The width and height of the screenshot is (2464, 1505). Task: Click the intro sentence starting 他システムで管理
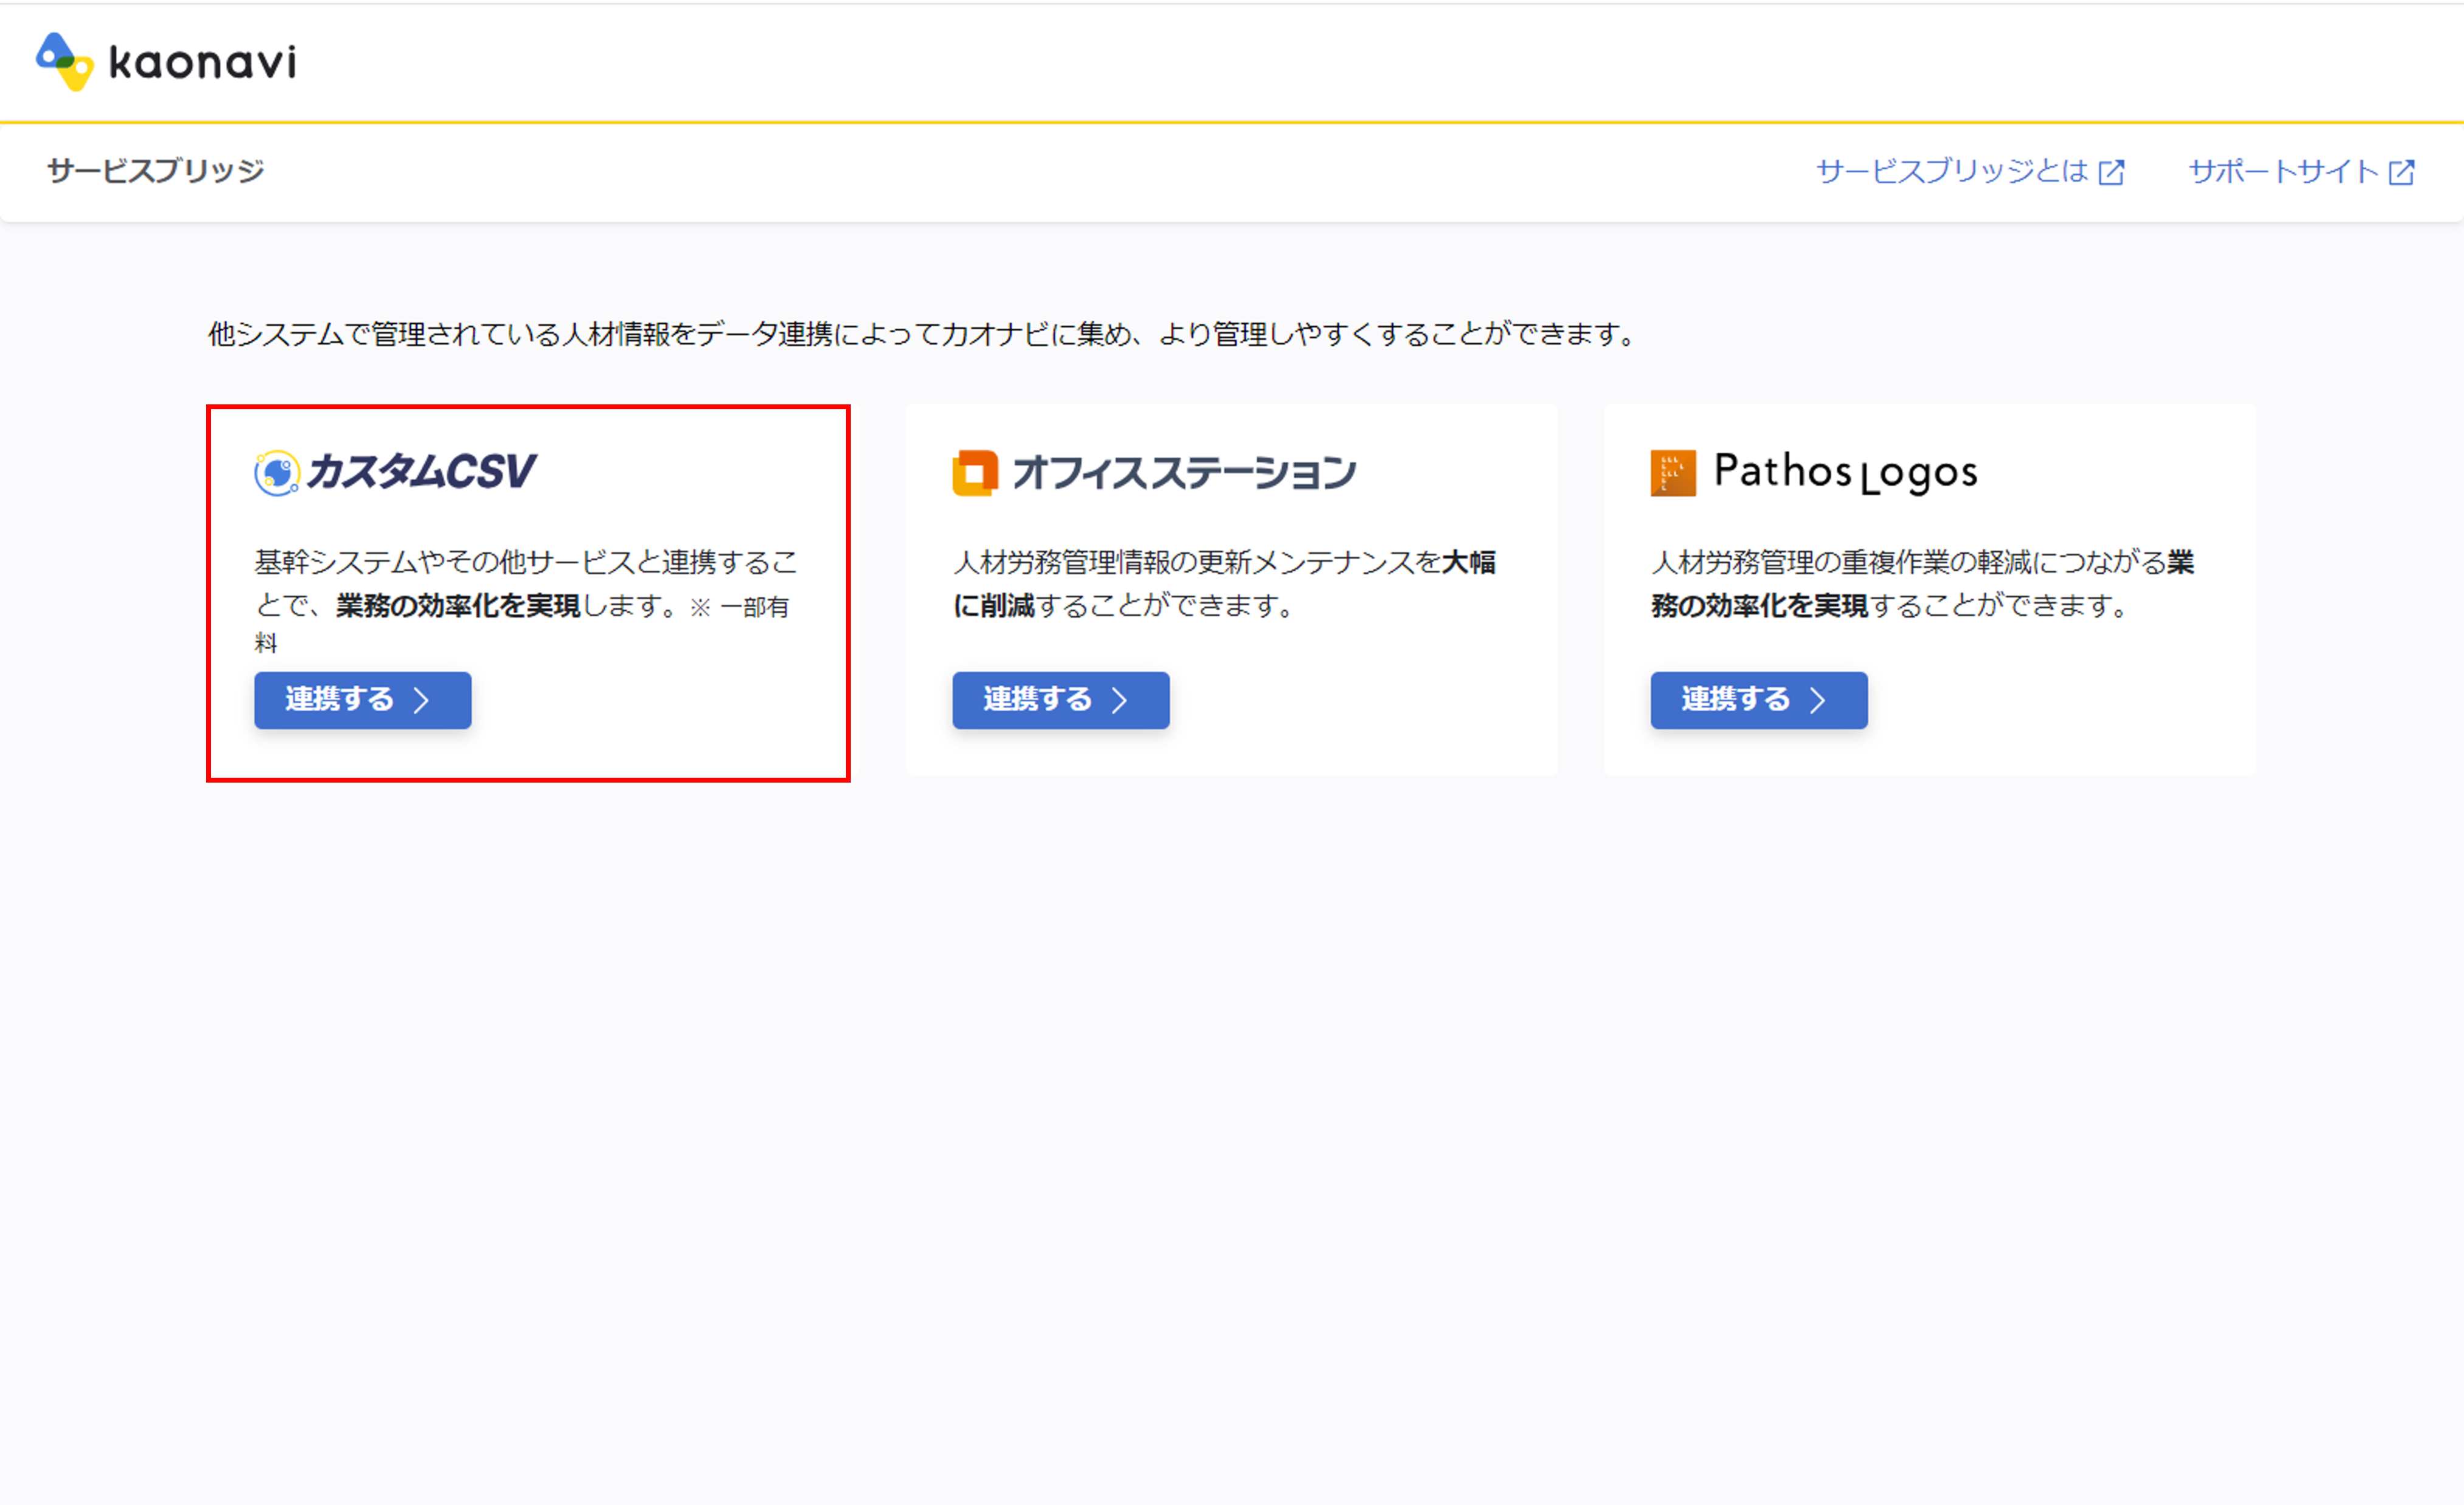point(921,334)
